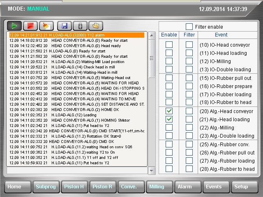
Task: Go to the Home screen
Action: click(x=18, y=187)
